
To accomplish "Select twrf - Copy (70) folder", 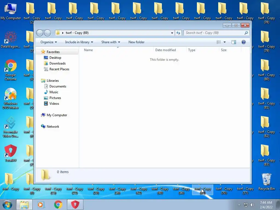I will [224, 191].
